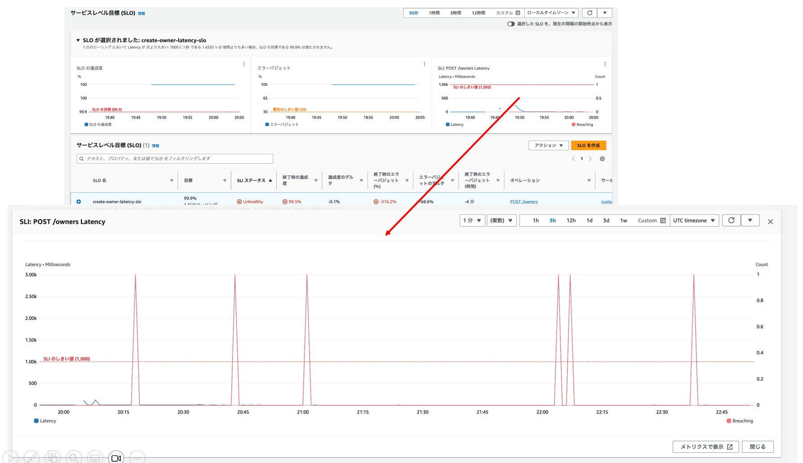Toggle the show selected SLO from interval start switch

511,24
